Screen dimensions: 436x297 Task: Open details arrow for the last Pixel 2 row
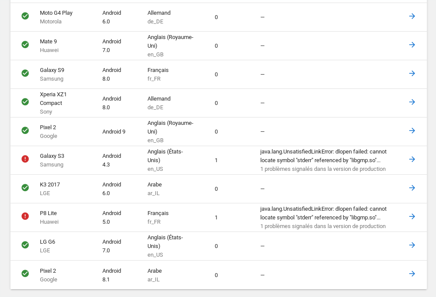(x=412, y=274)
